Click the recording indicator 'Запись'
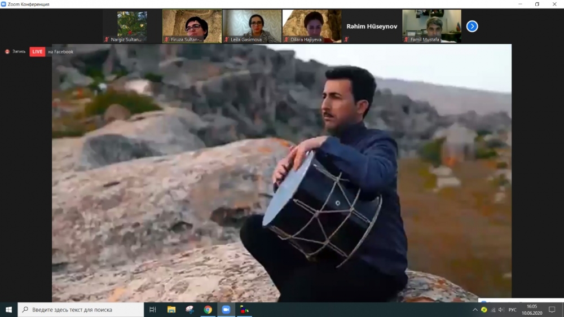The height and width of the screenshot is (317, 564). pos(15,52)
